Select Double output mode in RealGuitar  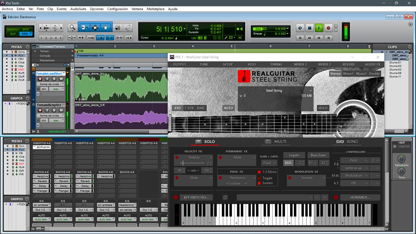pos(374,73)
